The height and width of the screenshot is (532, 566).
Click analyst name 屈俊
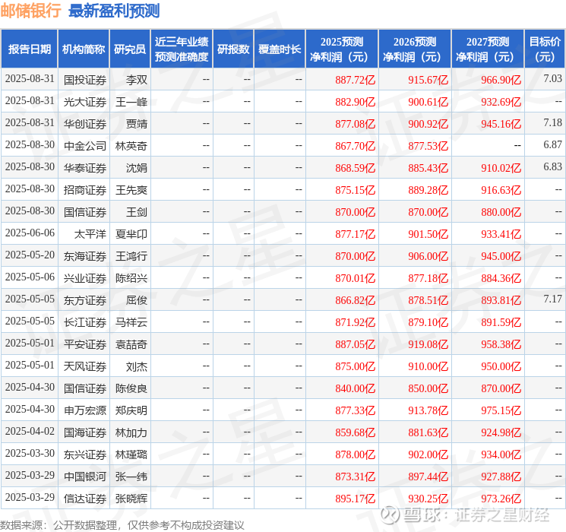(137, 300)
